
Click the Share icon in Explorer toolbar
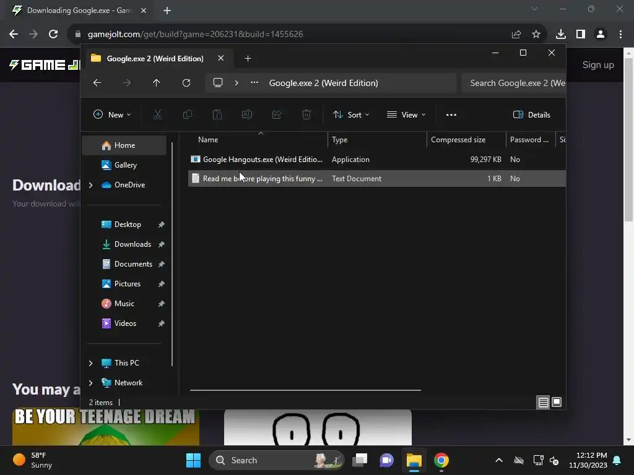pyautogui.click(x=277, y=114)
